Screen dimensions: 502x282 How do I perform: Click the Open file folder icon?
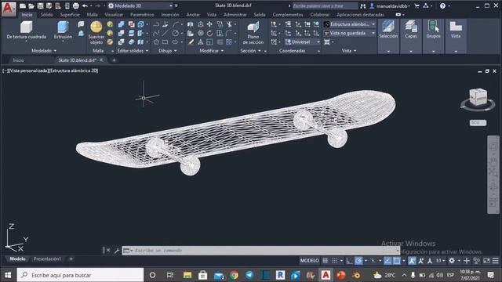click(31, 5)
